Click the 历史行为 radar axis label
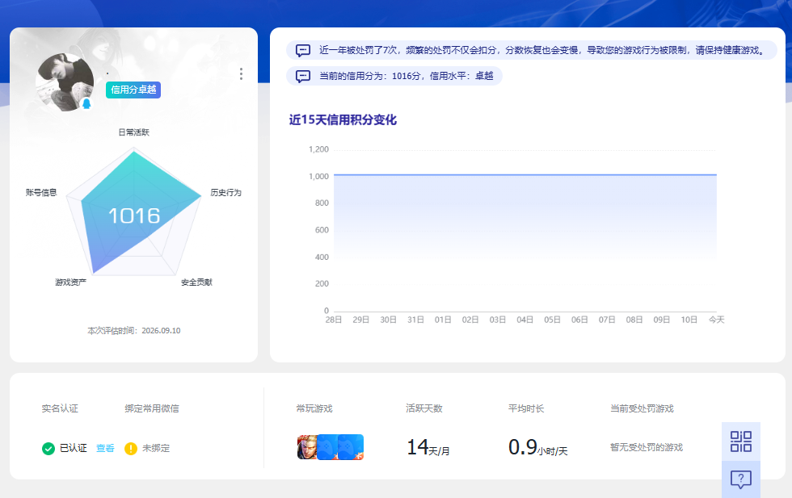Viewport: 792px width, 498px height. tap(225, 192)
